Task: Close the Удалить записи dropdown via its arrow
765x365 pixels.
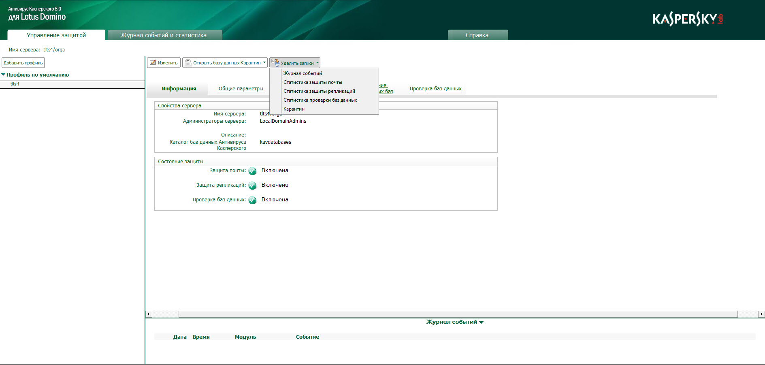Action: [x=317, y=63]
